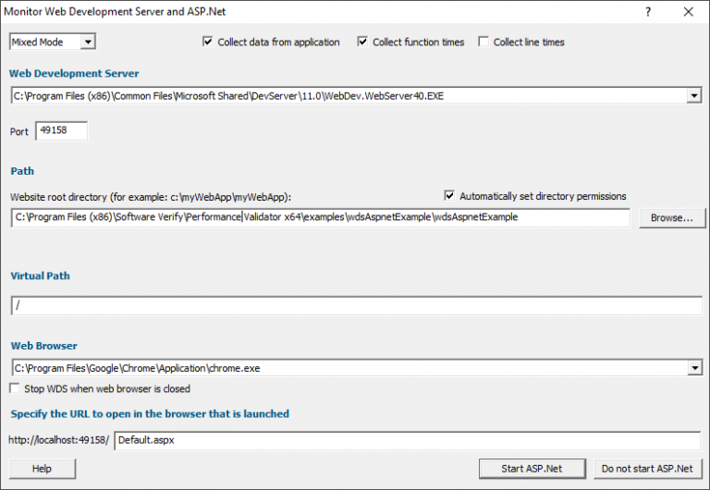Click the Virtual Path input field

coord(357,306)
